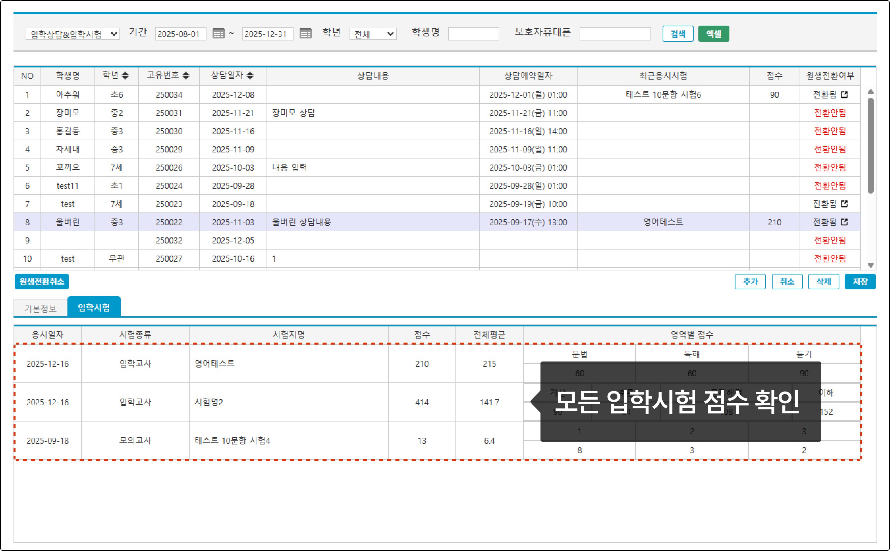Open the start date calendar picker
Image resolution: width=890 pixels, height=551 pixels.
click(x=218, y=34)
